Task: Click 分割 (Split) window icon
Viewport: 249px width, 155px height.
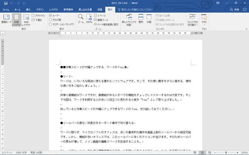Action: click(x=149, y=19)
